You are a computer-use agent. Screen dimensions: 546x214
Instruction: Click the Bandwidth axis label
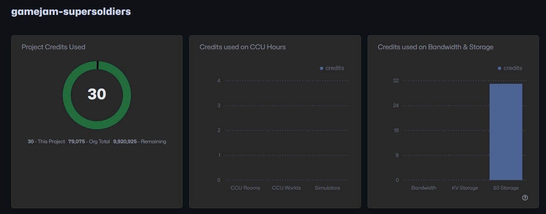point(424,188)
